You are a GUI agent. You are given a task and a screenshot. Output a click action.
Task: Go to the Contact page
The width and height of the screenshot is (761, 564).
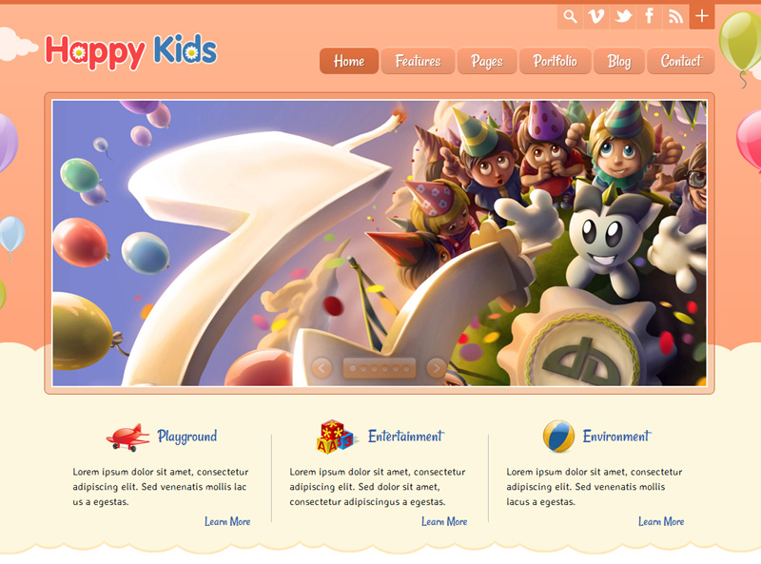coord(681,61)
